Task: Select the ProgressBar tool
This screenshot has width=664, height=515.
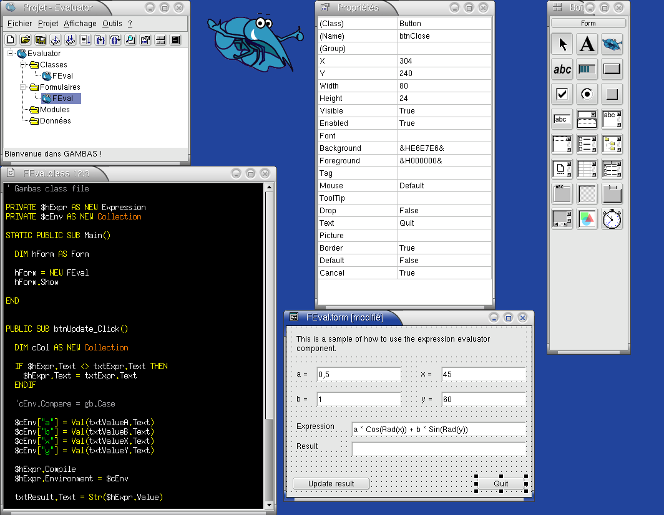Action: click(x=587, y=69)
